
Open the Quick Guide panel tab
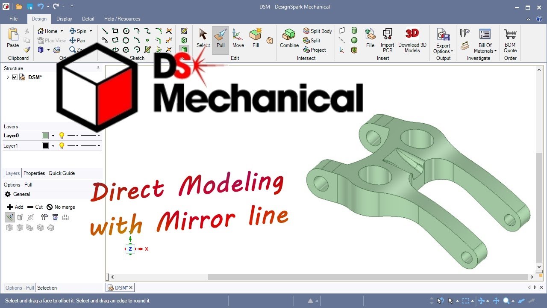pyautogui.click(x=62, y=173)
